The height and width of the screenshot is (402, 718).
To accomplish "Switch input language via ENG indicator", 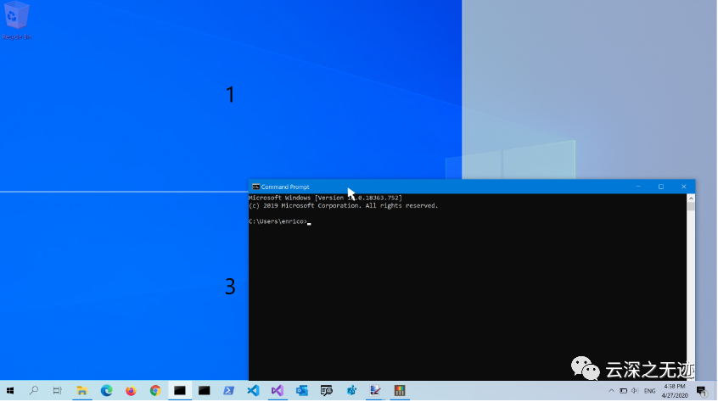I will click(649, 391).
